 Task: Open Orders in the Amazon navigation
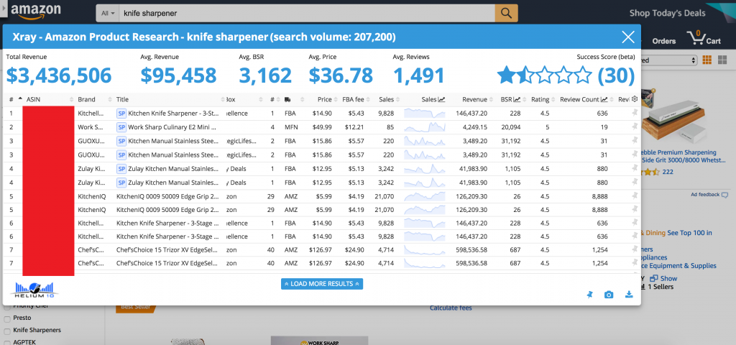pyautogui.click(x=663, y=41)
